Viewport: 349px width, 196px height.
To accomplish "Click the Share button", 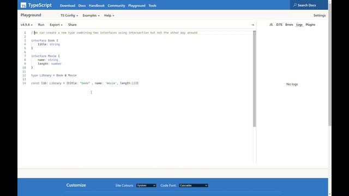I will tap(73, 24).
